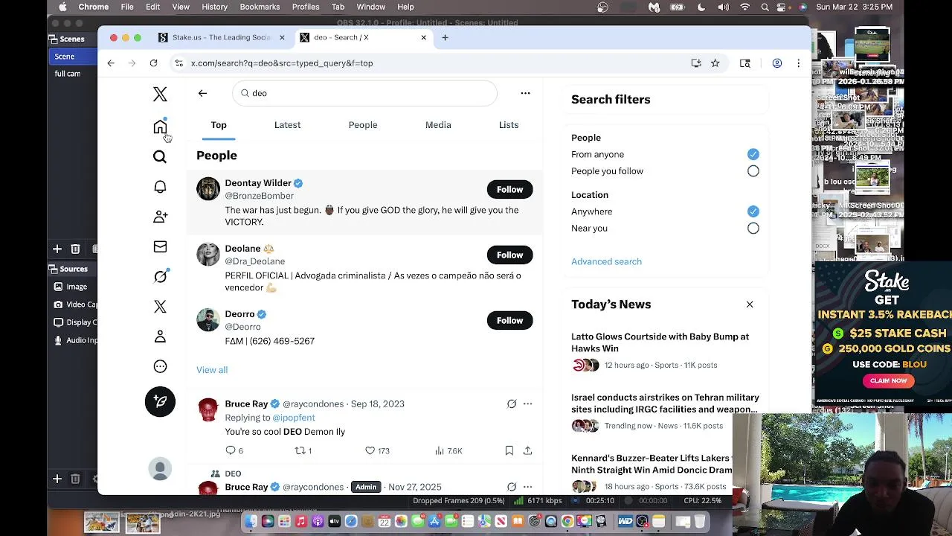Open Spotlight search in menu bar
952x536 pixels.
tap(765, 7)
